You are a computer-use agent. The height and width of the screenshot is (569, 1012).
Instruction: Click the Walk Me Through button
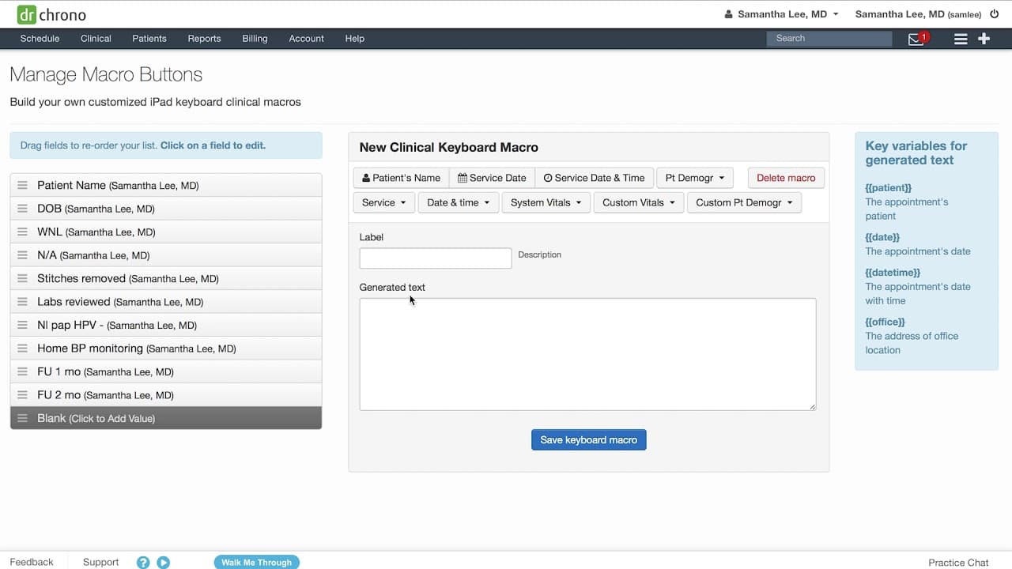click(256, 563)
